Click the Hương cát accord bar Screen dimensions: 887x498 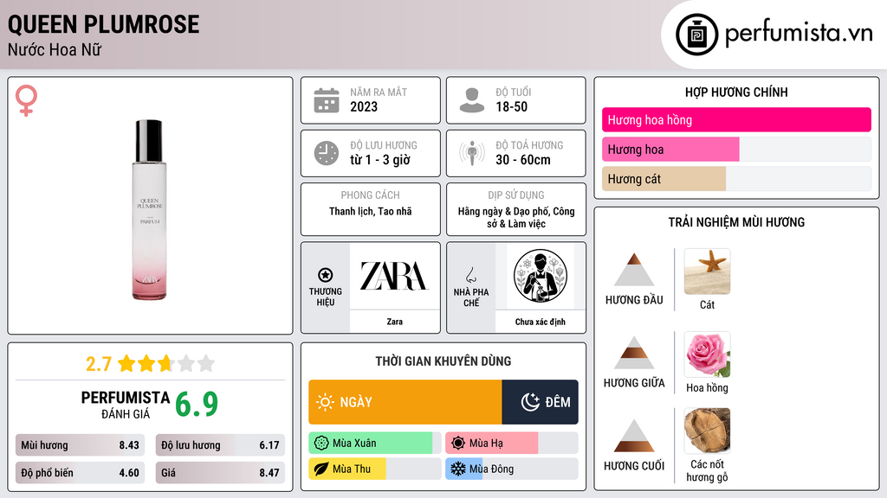coord(736,178)
